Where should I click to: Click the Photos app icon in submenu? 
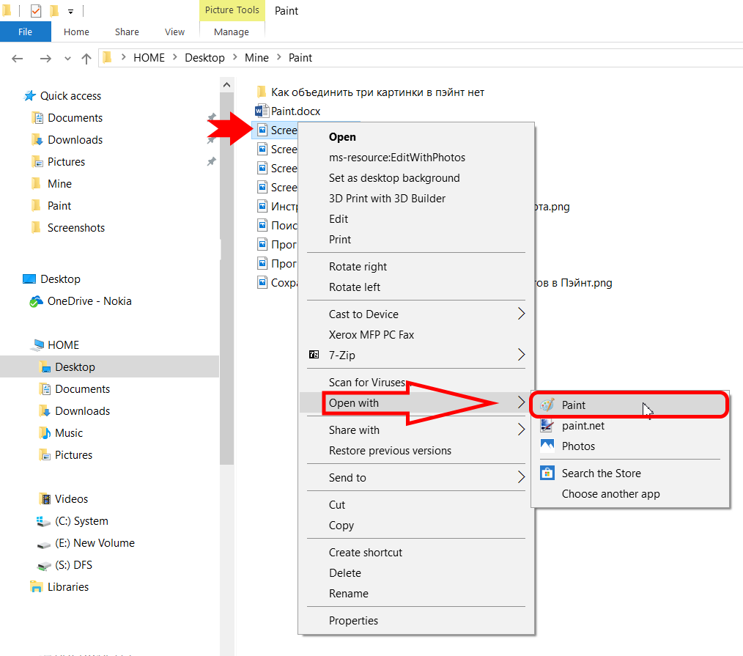pos(547,446)
